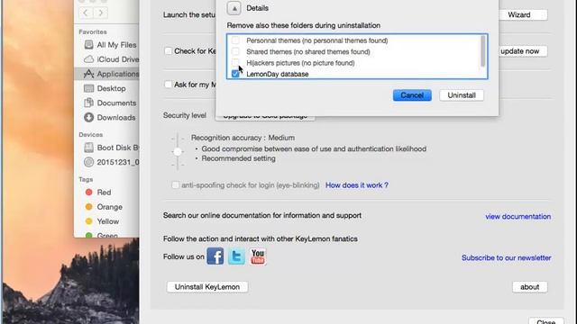
Task: Click the Uninstall KeyLemon button
Action: pos(207,286)
